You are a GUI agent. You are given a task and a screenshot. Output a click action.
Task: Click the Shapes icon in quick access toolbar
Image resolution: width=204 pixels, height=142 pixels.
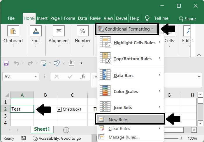point(57,63)
